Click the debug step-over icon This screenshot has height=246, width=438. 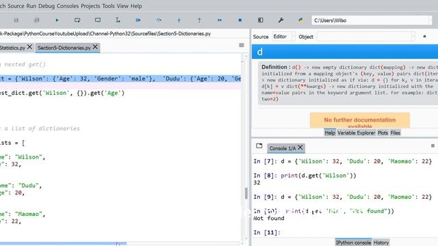click(159, 20)
